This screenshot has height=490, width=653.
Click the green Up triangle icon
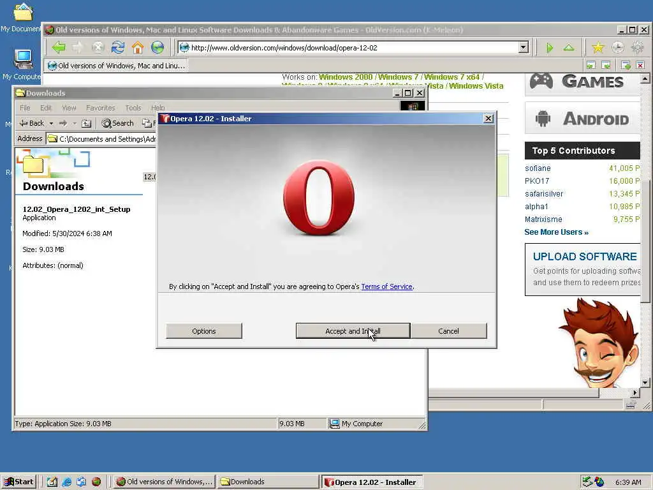[x=569, y=47]
